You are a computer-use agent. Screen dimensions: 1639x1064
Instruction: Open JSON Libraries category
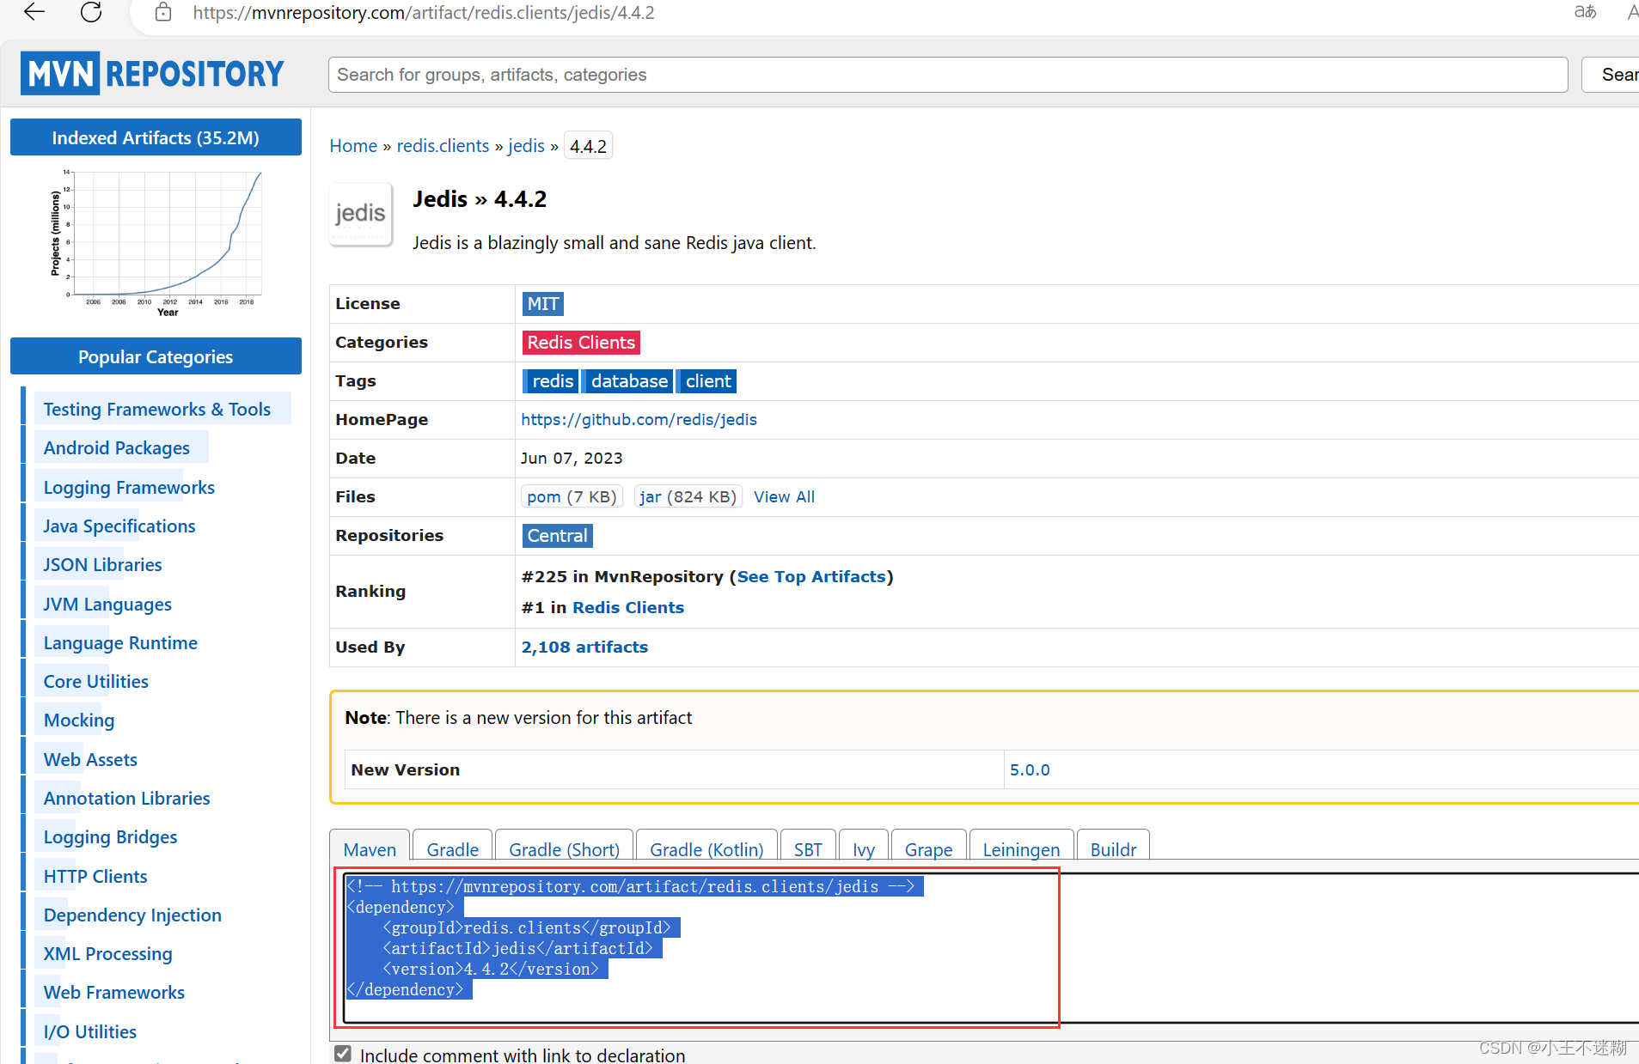coord(103,564)
